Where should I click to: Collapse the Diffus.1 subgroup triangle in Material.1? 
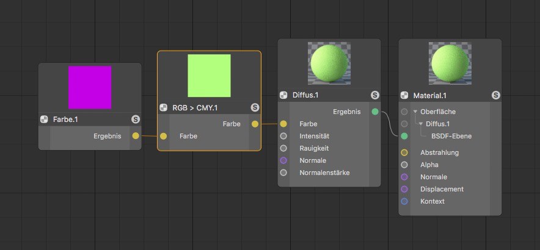(420, 124)
